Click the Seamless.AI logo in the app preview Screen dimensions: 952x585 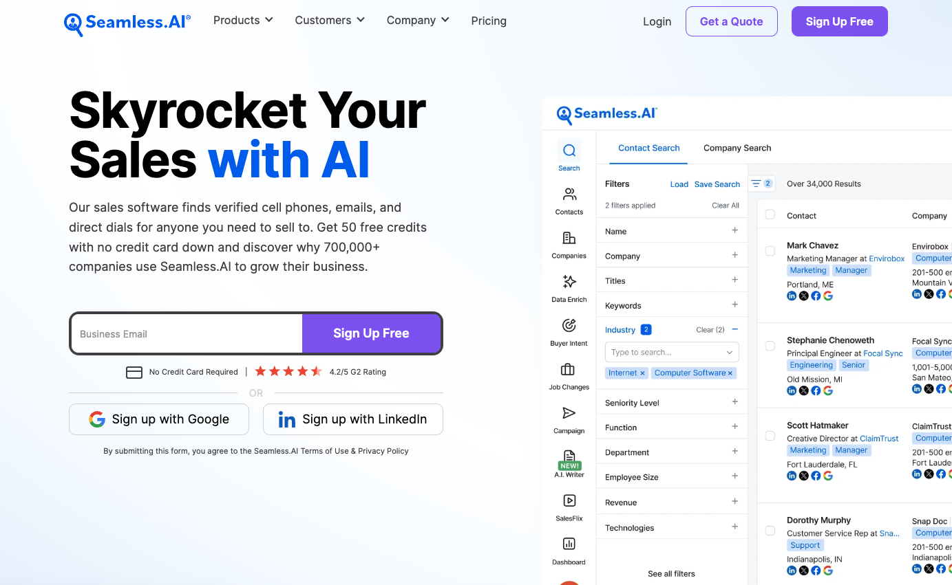(607, 114)
